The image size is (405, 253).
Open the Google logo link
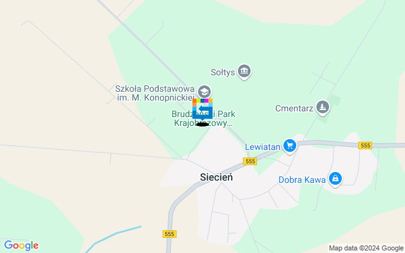tap(21, 245)
